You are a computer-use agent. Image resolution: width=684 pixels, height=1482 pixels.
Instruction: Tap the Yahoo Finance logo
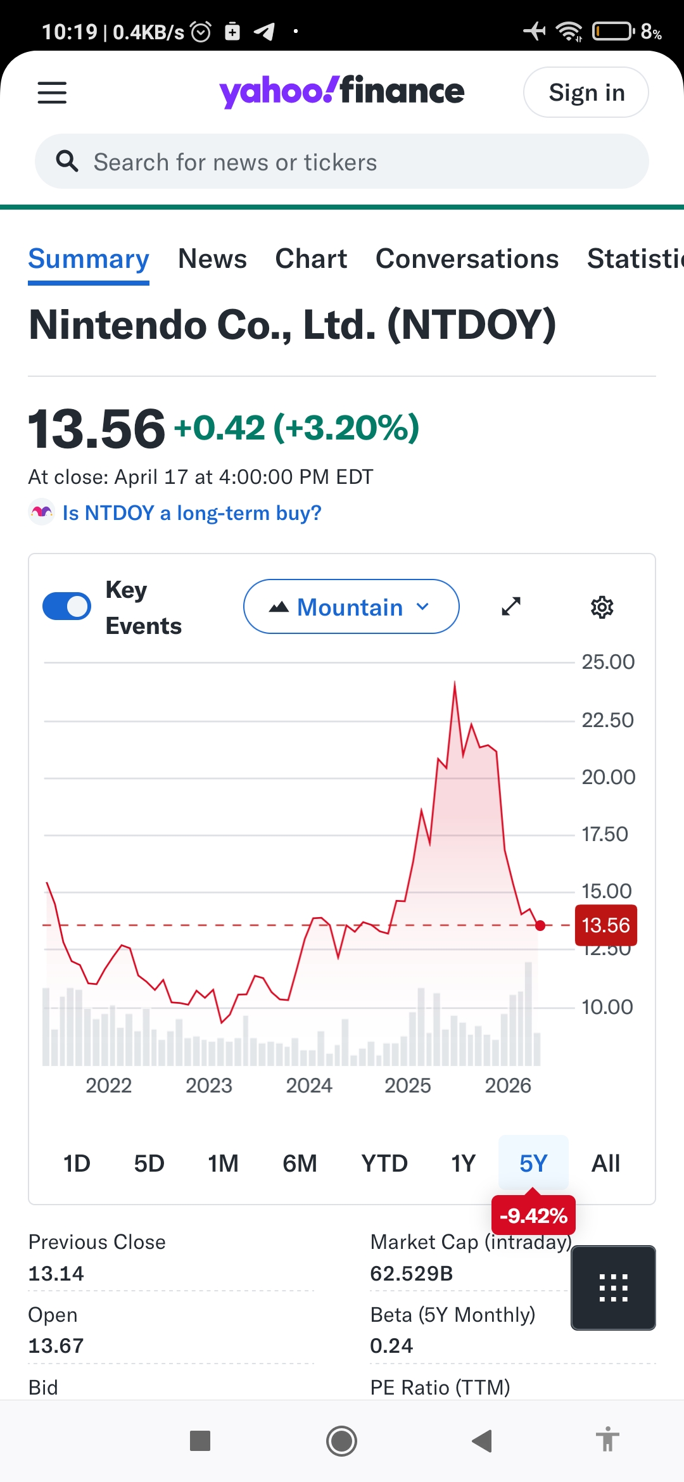tap(341, 92)
